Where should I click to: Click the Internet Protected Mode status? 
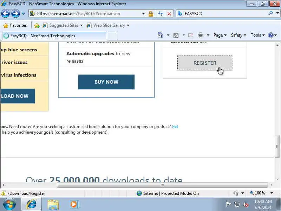(x=168, y=193)
